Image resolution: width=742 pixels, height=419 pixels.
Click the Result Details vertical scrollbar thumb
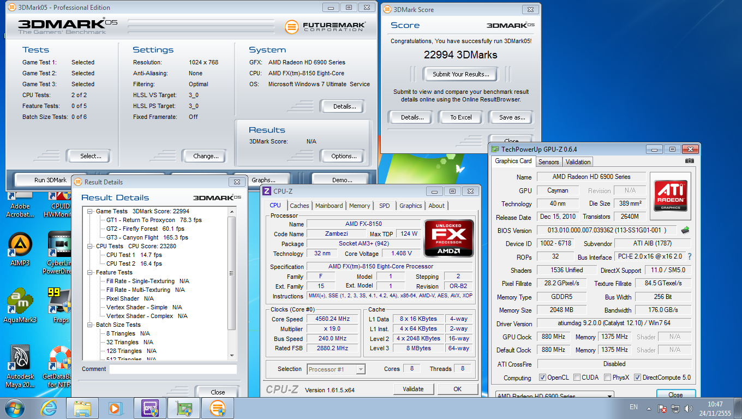tap(232, 273)
